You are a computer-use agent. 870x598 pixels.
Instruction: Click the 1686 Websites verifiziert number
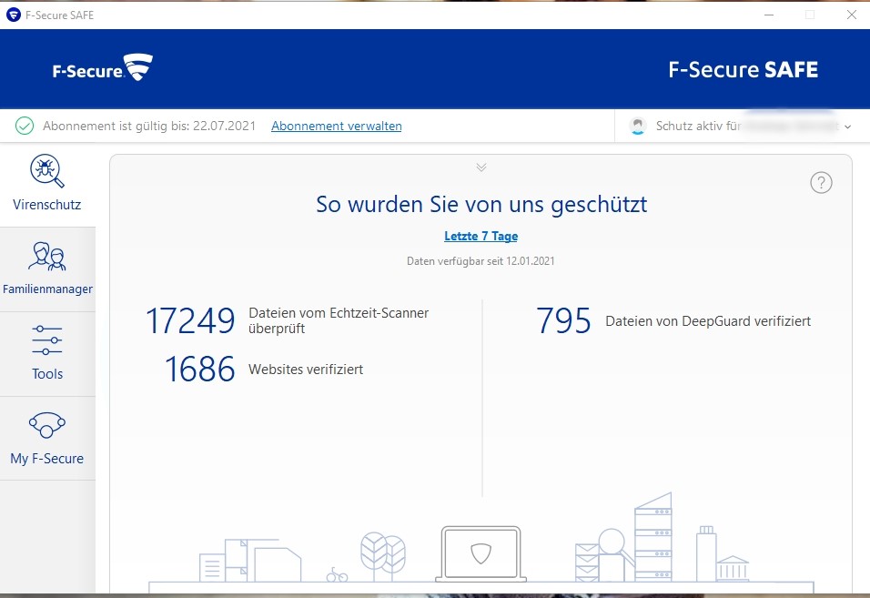(x=199, y=370)
